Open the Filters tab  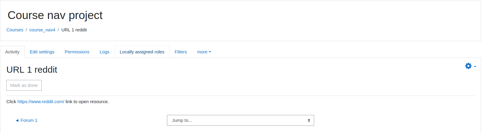(181, 52)
